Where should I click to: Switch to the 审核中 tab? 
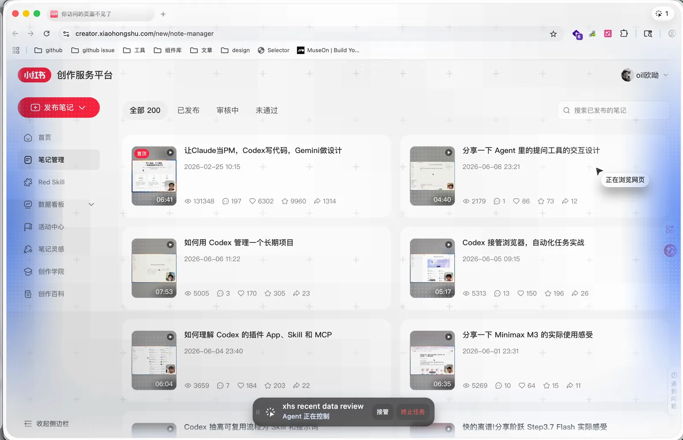pos(228,110)
